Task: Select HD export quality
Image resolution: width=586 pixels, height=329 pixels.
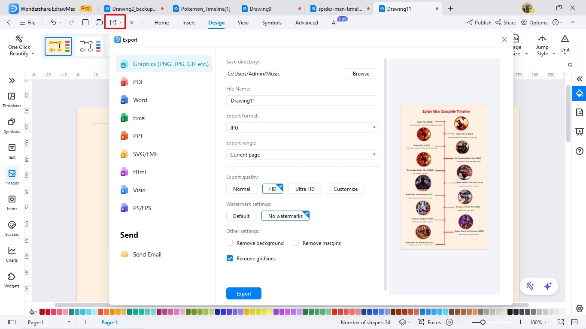Action: (x=273, y=189)
